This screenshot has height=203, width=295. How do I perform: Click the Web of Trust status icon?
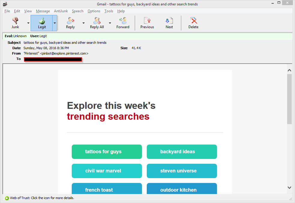coord(7,198)
